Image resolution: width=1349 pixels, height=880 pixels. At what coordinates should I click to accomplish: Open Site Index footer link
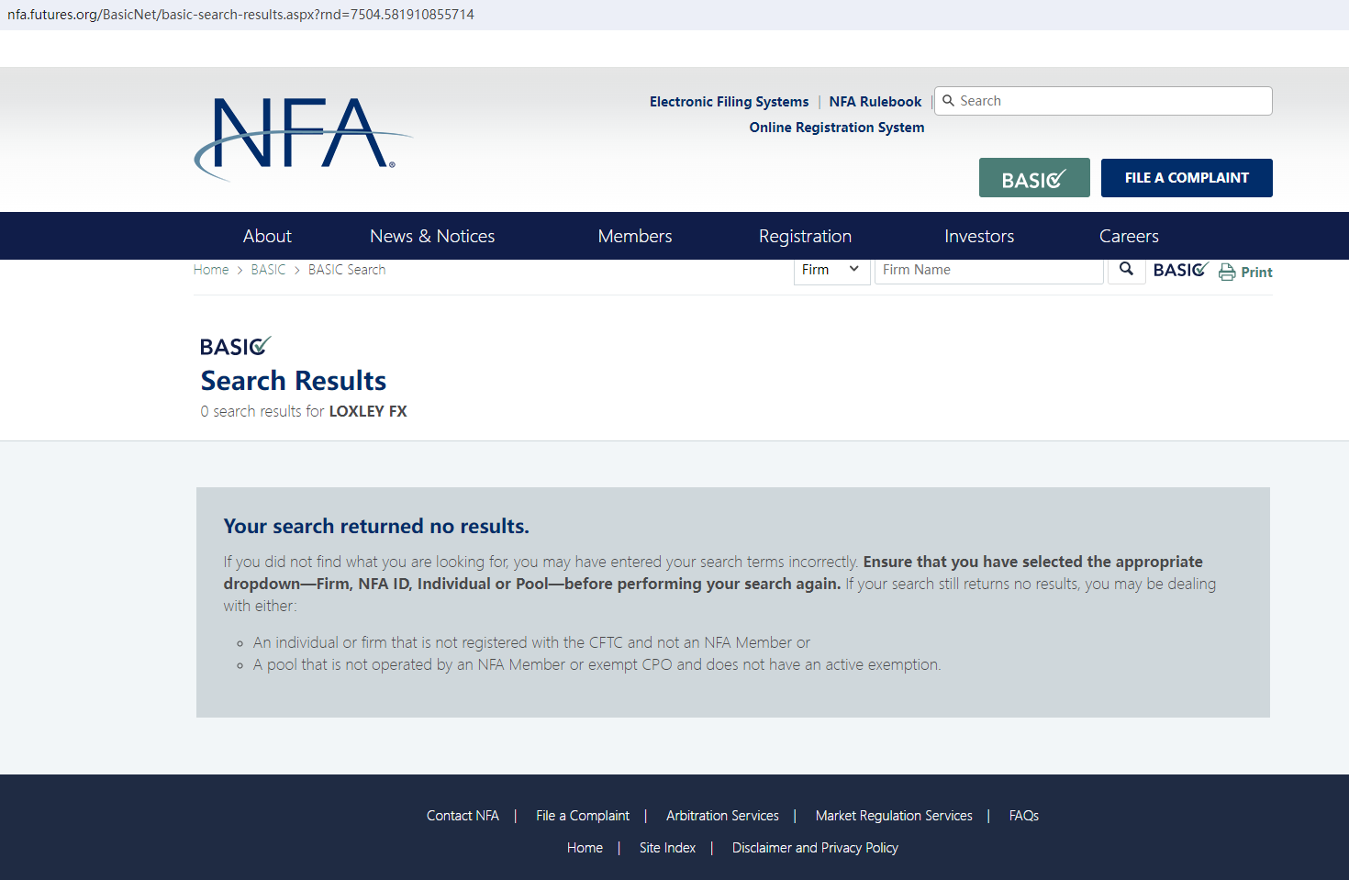(667, 848)
